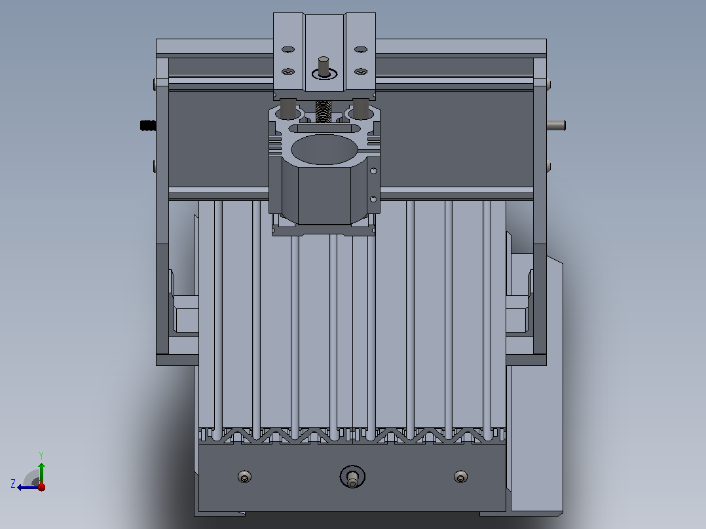Viewport: 706px width, 529px height.
Task: Select the elongated slot on the spindle clamp top
Action: pyautogui.click(x=324, y=129)
